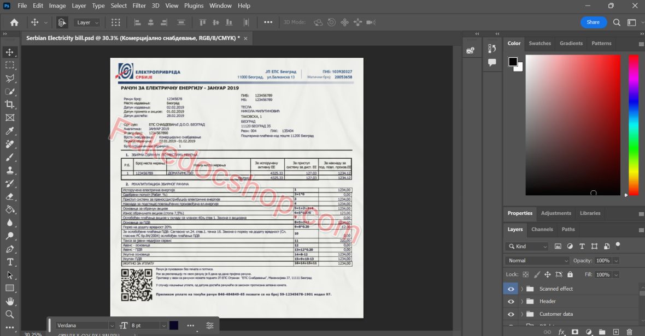Viewport: 645px width, 336px height.
Task: Click the font size 8 pt field
Action: pos(144,326)
